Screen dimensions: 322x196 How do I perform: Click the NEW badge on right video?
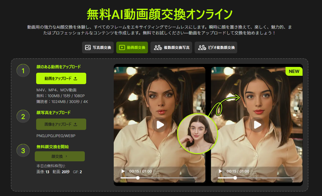[294, 71]
